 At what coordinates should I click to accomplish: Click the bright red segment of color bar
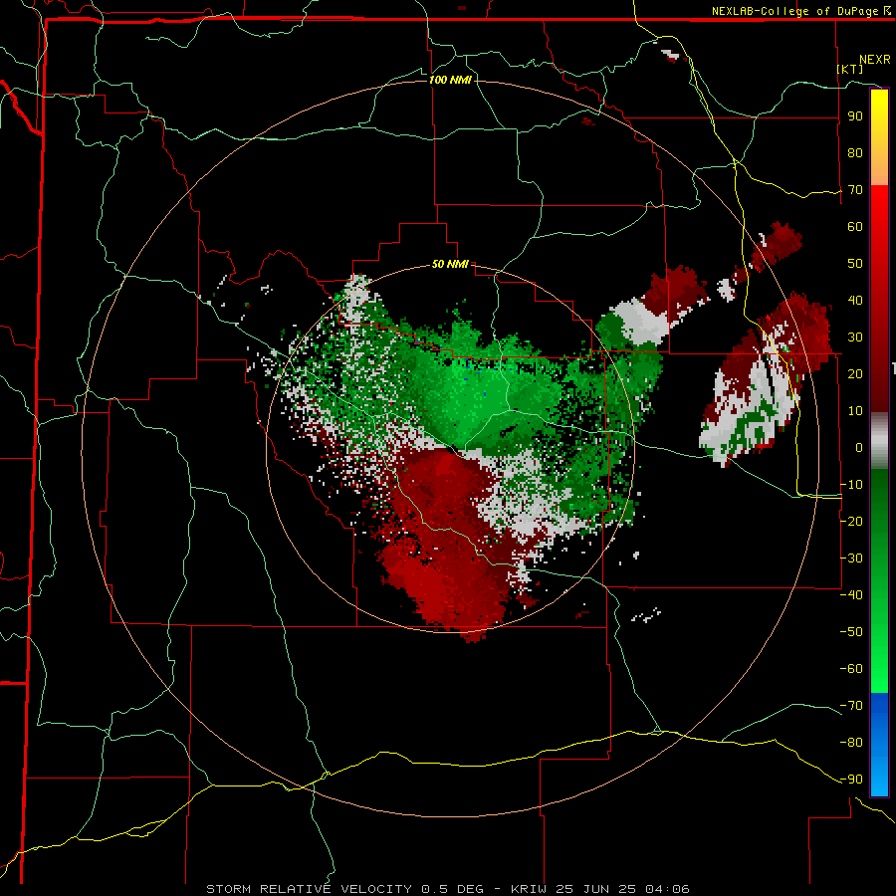[879, 229]
